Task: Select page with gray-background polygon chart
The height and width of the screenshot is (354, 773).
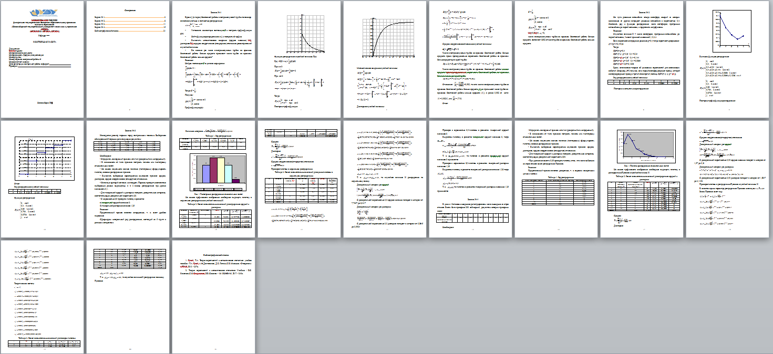Action: tap(643, 180)
